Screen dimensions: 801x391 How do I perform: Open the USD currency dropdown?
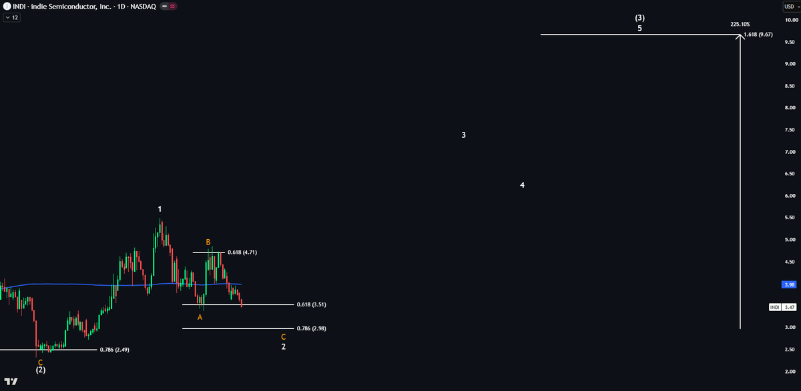[791, 6]
